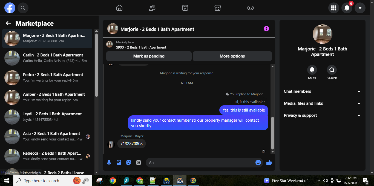Click Marjorie's avatar next to her message

pos(111,144)
